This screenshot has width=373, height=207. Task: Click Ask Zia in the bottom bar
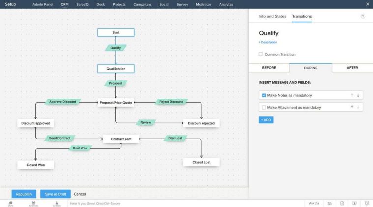(x=314, y=203)
